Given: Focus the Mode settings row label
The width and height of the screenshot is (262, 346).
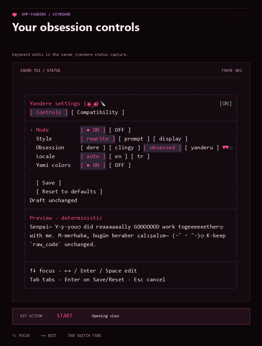Looking at the screenshot, I should coord(42,130).
